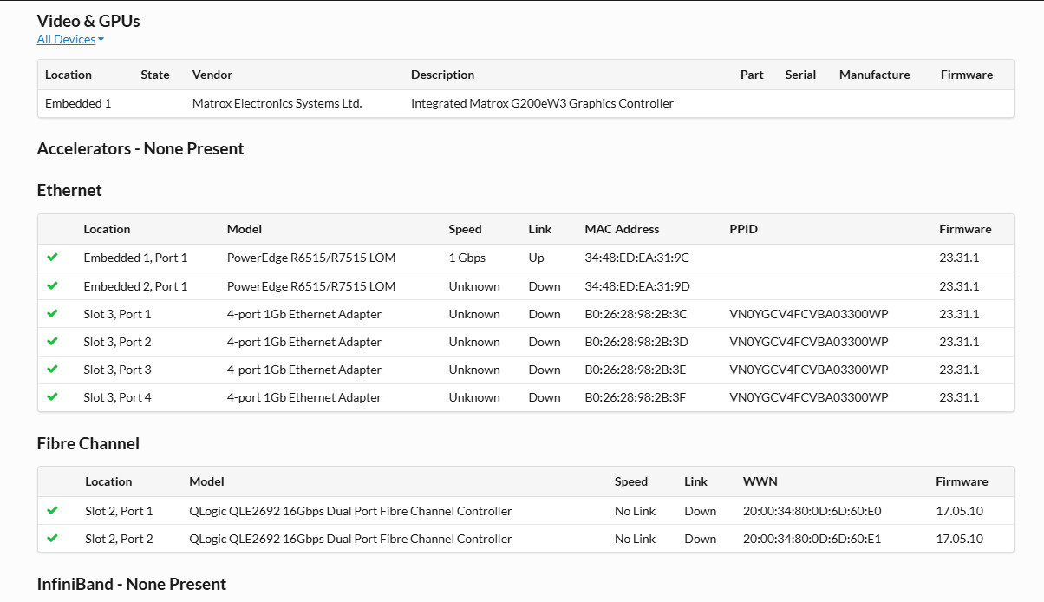Click green check icon for Slot 3, Port 2
Image resolution: width=1044 pixels, height=602 pixels.
click(52, 341)
